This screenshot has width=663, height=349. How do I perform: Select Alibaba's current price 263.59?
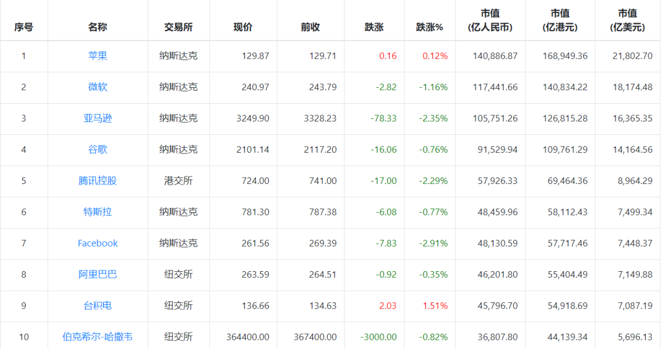click(x=255, y=275)
